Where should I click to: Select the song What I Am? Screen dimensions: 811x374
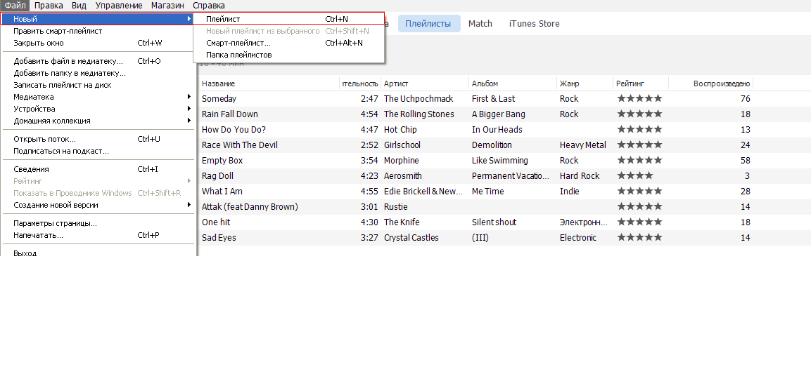(222, 192)
